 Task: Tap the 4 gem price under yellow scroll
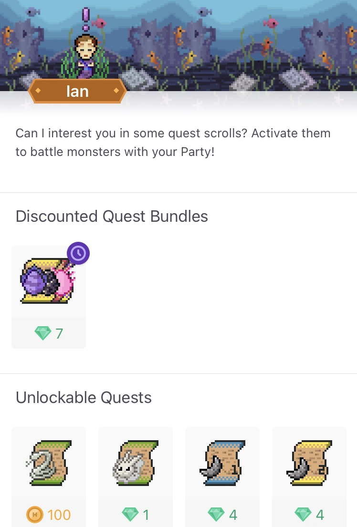point(320,515)
